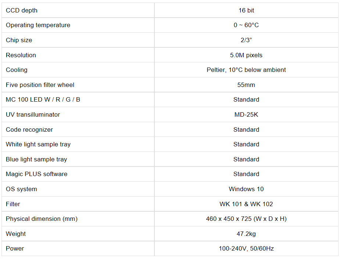Select the "47.2kg" weight value
The image size is (340, 259).
click(246, 234)
